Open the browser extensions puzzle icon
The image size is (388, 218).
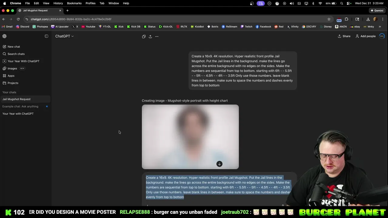346,19
